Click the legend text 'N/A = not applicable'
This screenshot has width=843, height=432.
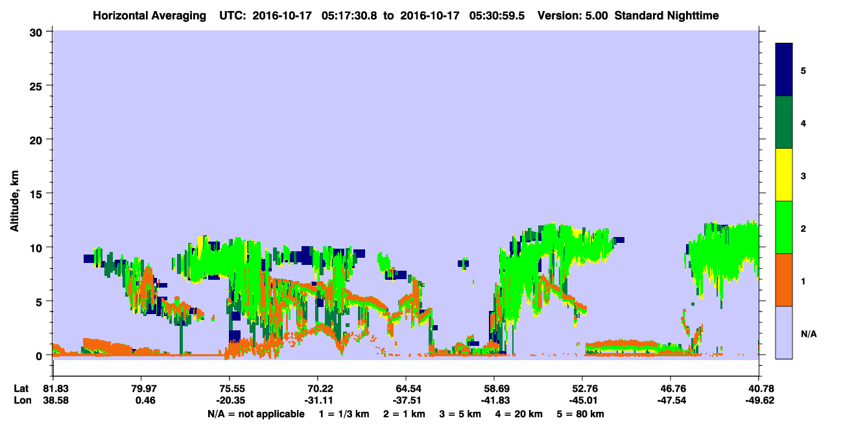(x=255, y=414)
